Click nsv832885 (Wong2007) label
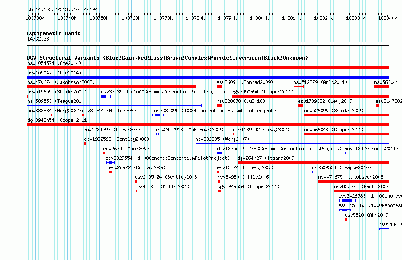Viewport: 402px width, 260px height. click(222, 139)
